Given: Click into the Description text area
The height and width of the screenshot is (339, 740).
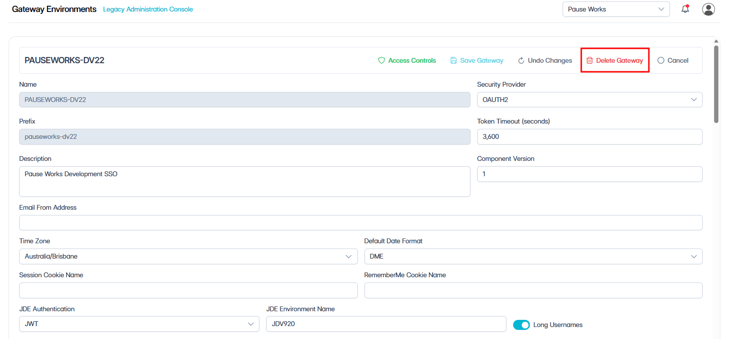Looking at the screenshot, I should (245, 181).
